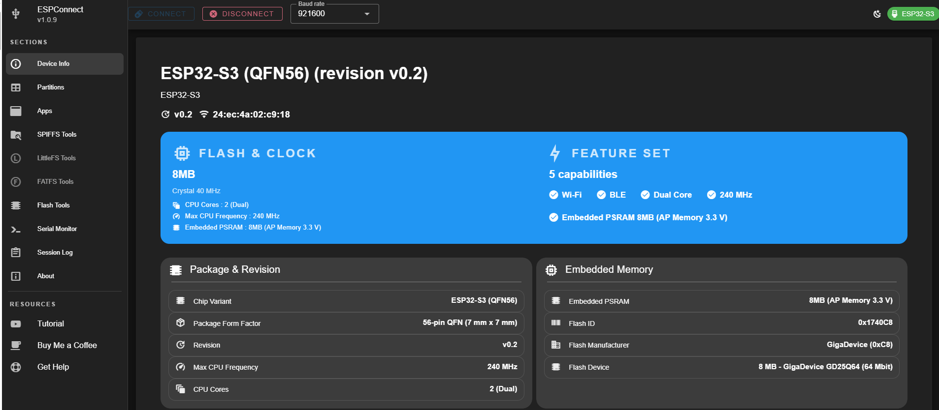Click the About info icon
Screen dimensions: 939x410
16,276
